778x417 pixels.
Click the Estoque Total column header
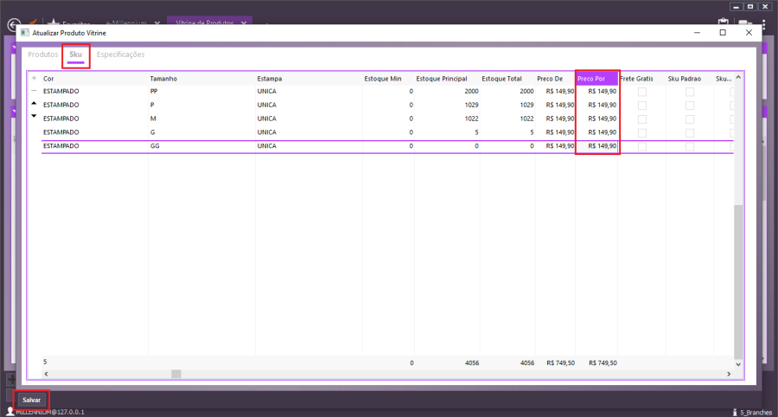[501, 79]
